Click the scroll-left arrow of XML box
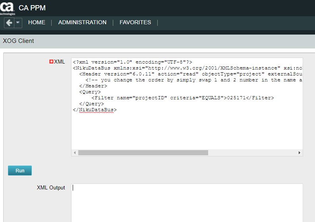Screen dimensions: 315x222 point(75,153)
